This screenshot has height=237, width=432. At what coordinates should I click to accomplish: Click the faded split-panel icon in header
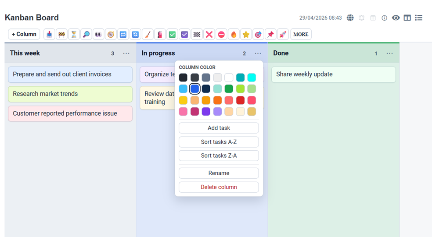373,18
